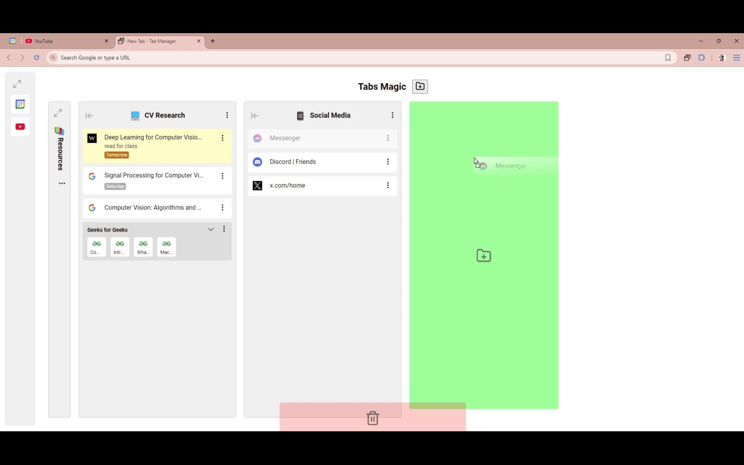Image resolution: width=744 pixels, height=465 pixels.
Task: Collapse the CV Research column
Action: click(x=90, y=116)
